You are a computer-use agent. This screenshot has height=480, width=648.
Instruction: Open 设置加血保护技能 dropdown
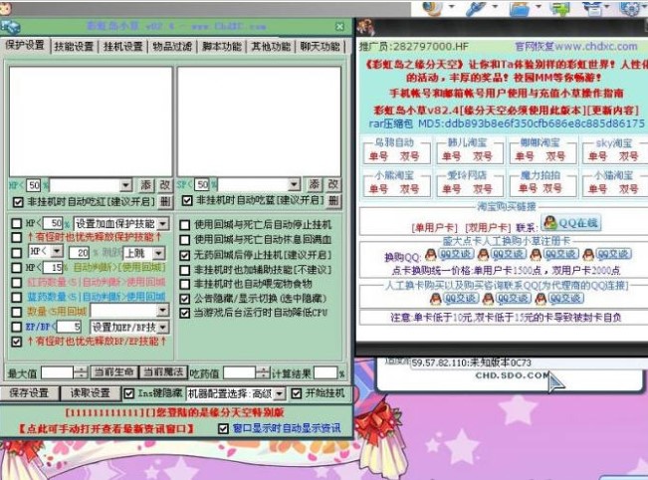[163, 224]
